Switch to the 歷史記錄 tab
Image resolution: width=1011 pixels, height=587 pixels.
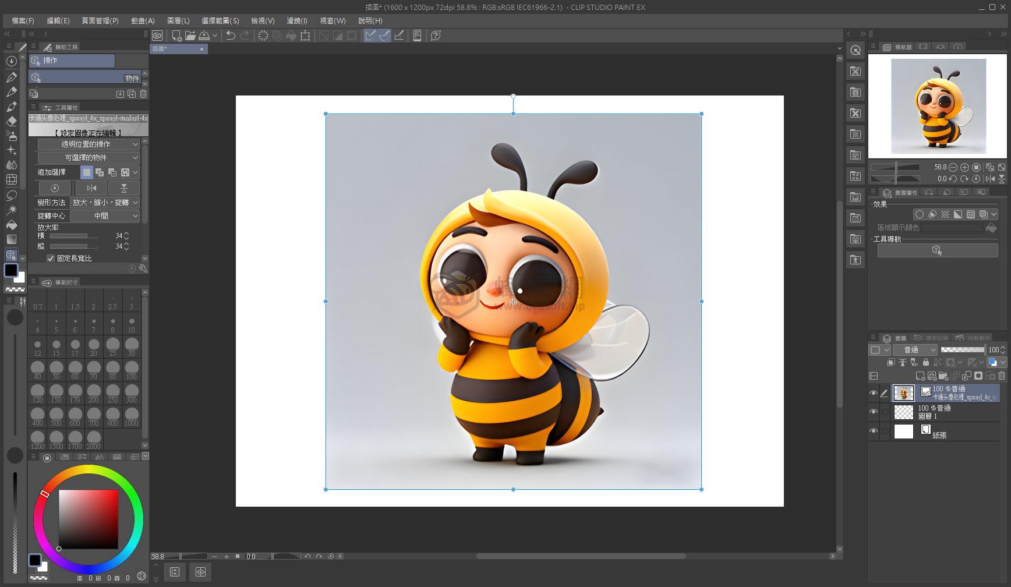pos(931,338)
